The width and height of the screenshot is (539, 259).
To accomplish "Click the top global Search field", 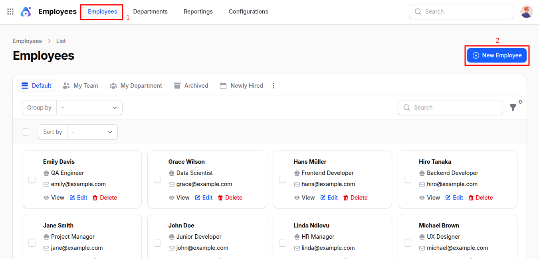I will pyautogui.click(x=461, y=12).
